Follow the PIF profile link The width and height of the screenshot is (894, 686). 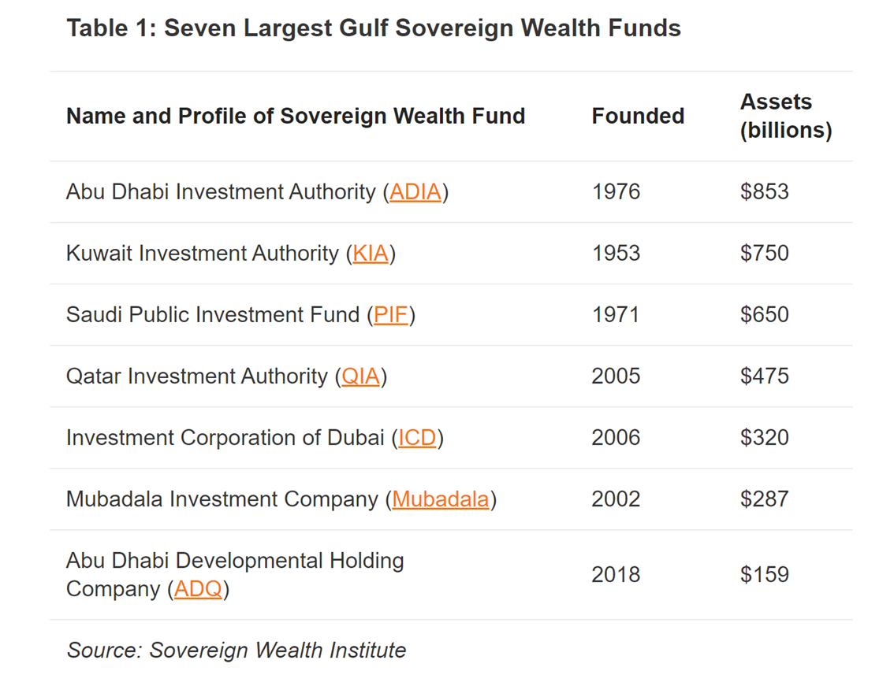[x=391, y=315]
